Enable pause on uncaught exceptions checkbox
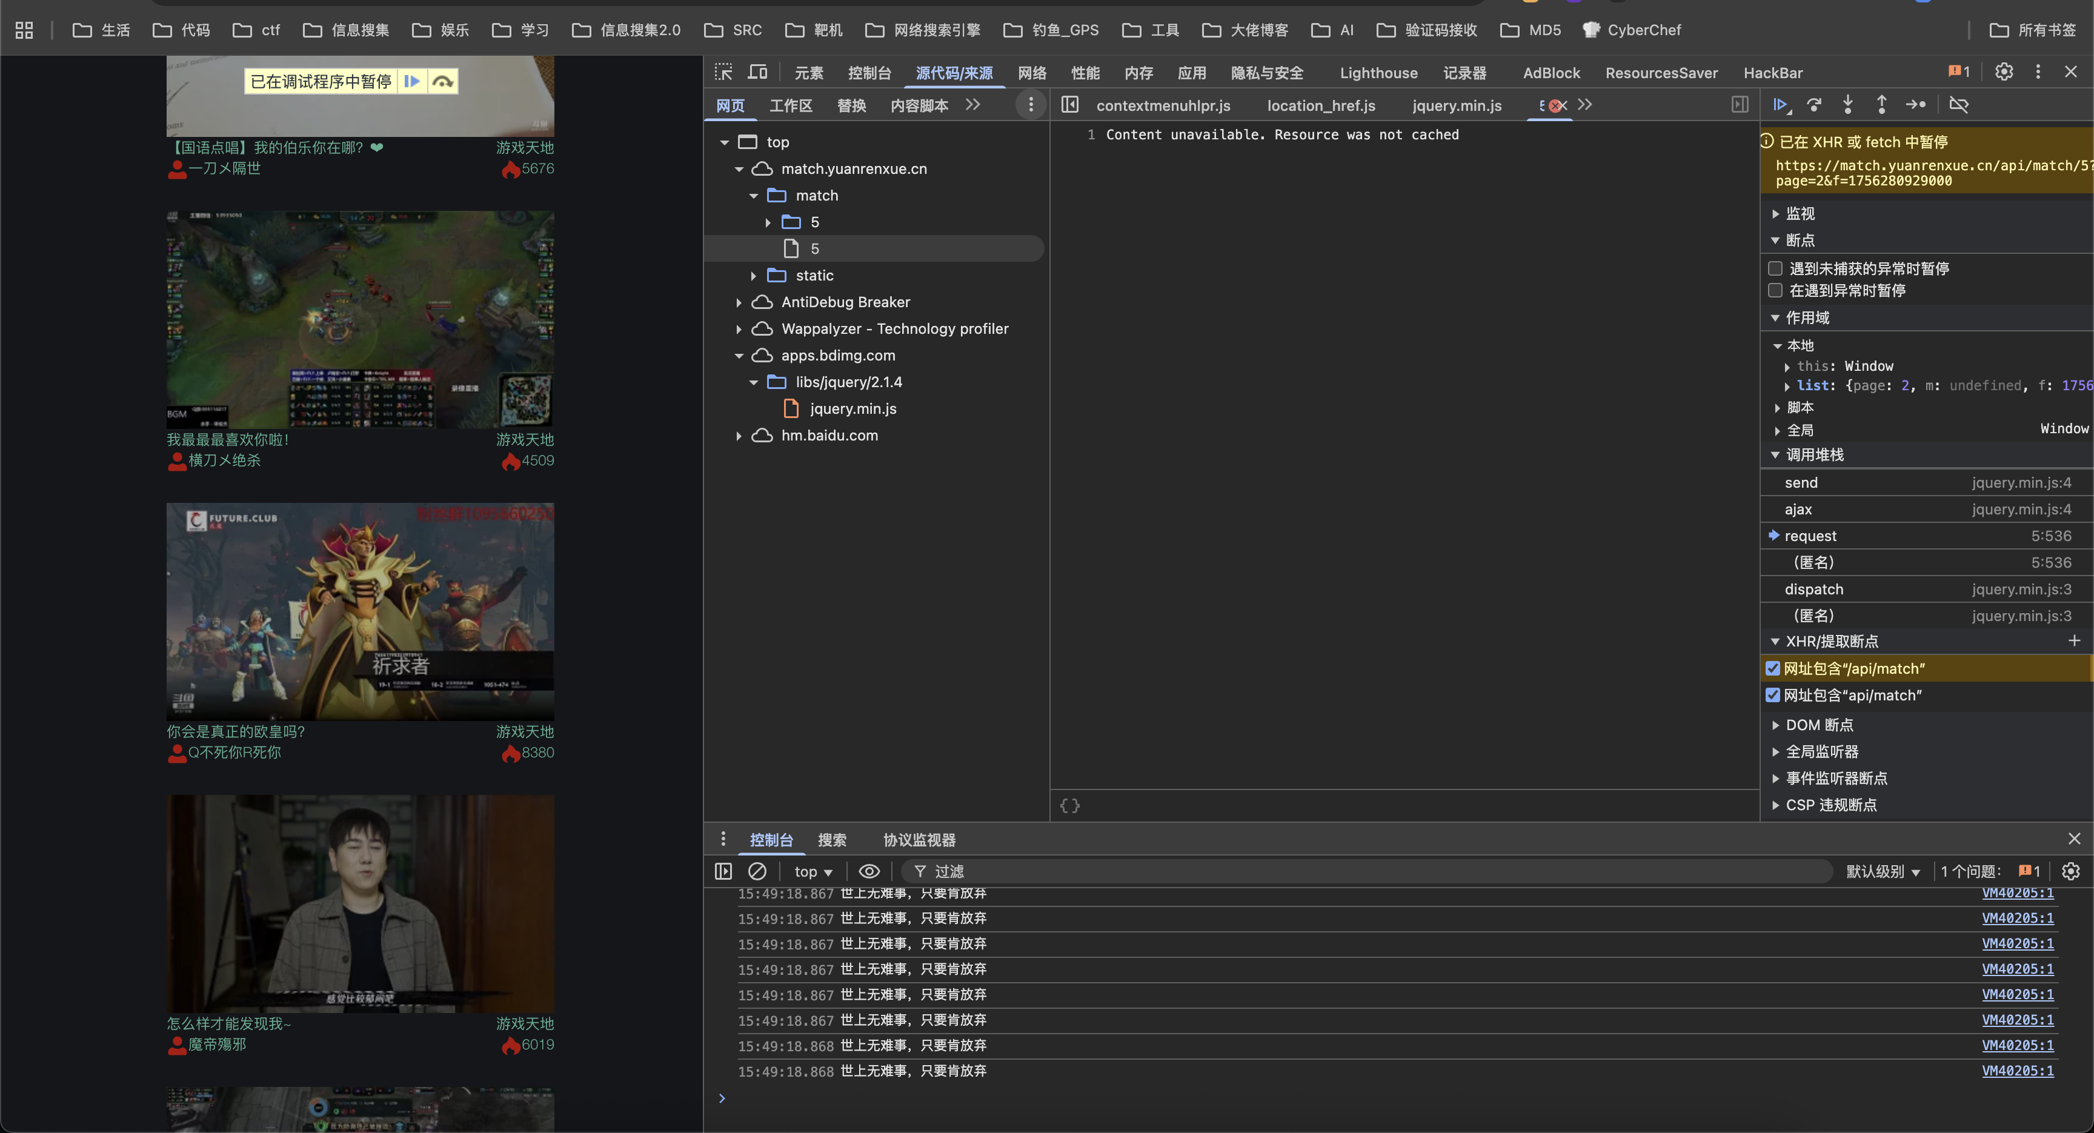The height and width of the screenshot is (1133, 2094). point(1776,268)
